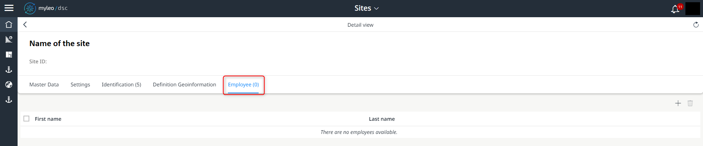The width and height of the screenshot is (703, 146).
Task: Click the myleo/dsc logo
Action: [x=46, y=8]
